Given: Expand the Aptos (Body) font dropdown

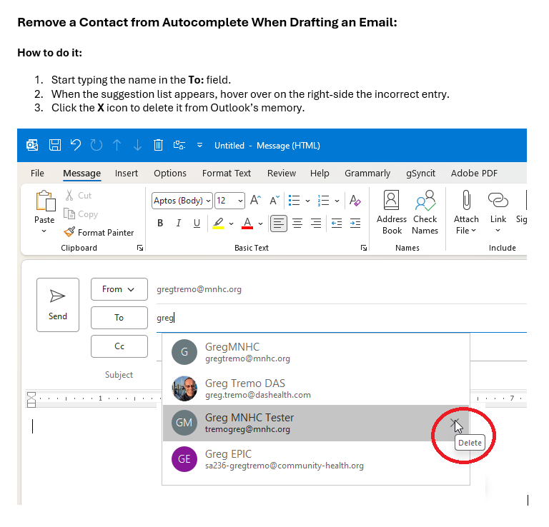Looking at the screenshot, I should (x=208, y=201).
